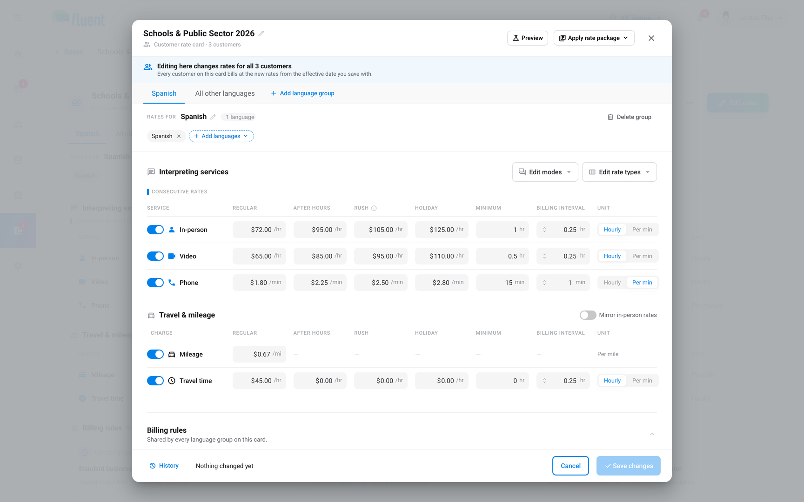The width and height of the screenshot is (804, 502).
Task: Set Phone unit to Hourly
Action: [x=612, y=283]
